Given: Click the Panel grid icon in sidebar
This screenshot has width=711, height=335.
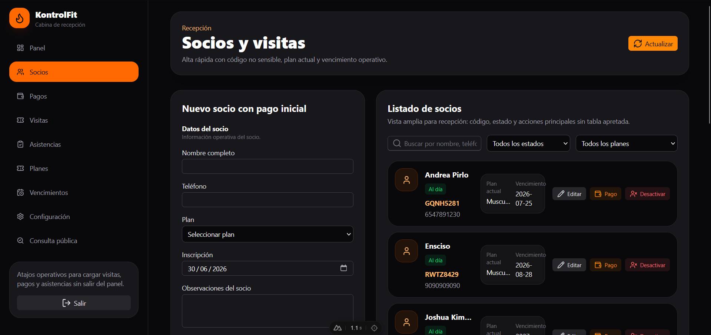Looking at the screenshot, I should tap(20, 48).
